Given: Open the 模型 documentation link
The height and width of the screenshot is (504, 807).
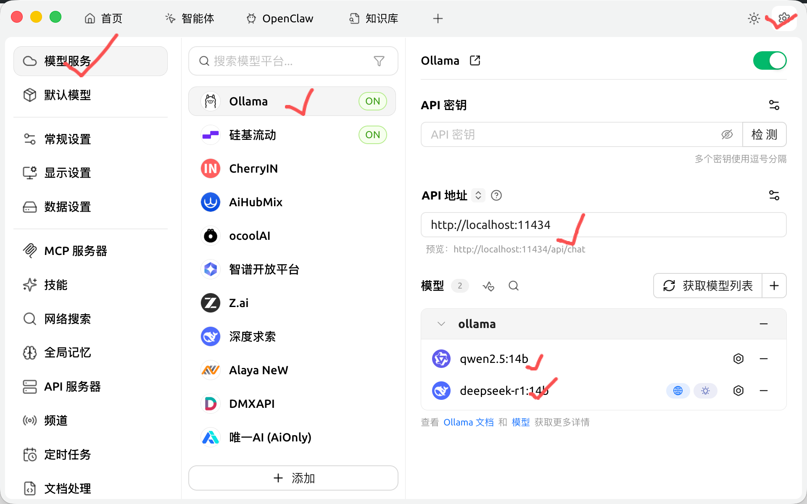Looking at the screenshot, I should coord(521,422).
